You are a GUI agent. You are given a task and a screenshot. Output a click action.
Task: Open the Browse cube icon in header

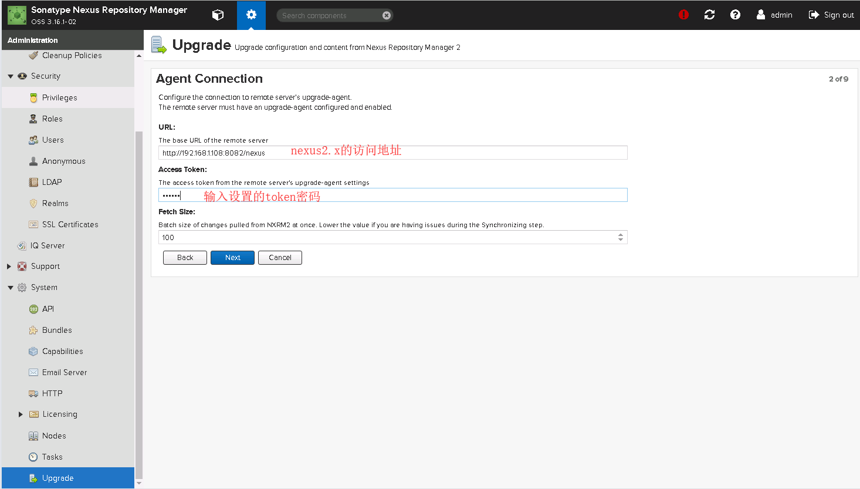218,15
